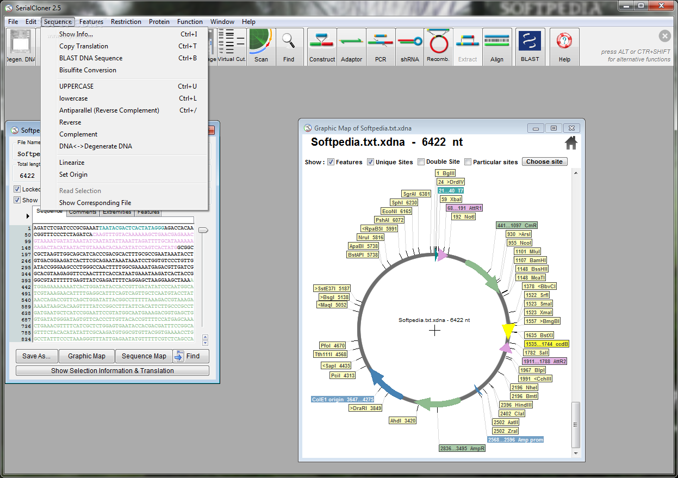The width and height of the screenshot is (678, 478).
Task: Click the down arrow below the sequence slider
Action: pyautogui.click(x=205, y=343)
